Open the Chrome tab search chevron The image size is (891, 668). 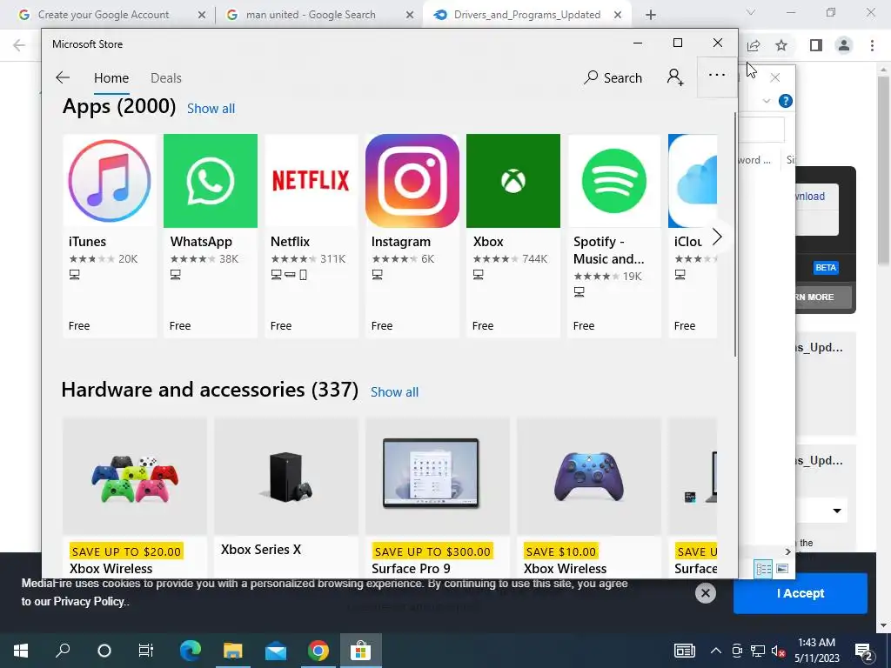tap(751, 12)
